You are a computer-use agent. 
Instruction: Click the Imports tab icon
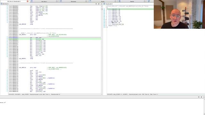point(119,1)
